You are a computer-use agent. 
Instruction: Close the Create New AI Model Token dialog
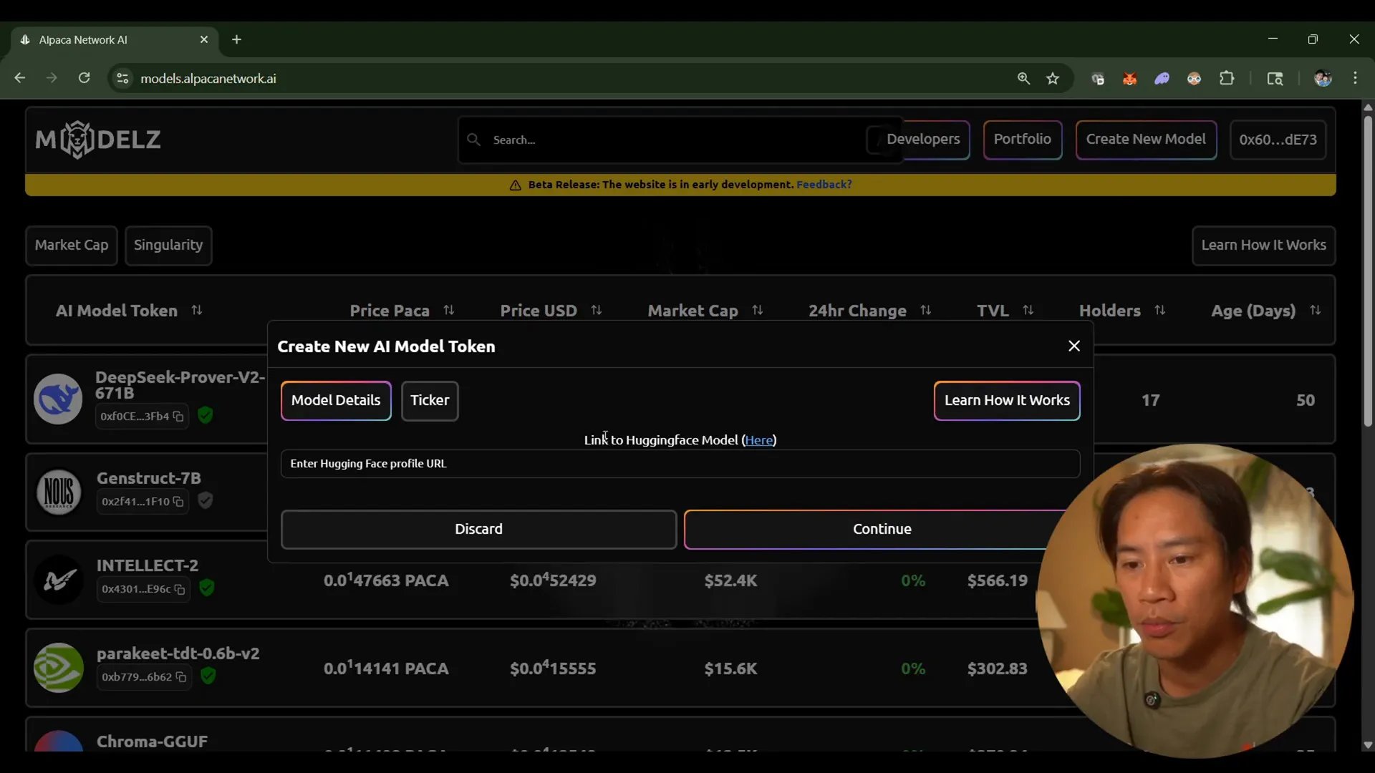(x=1074, y=346)
